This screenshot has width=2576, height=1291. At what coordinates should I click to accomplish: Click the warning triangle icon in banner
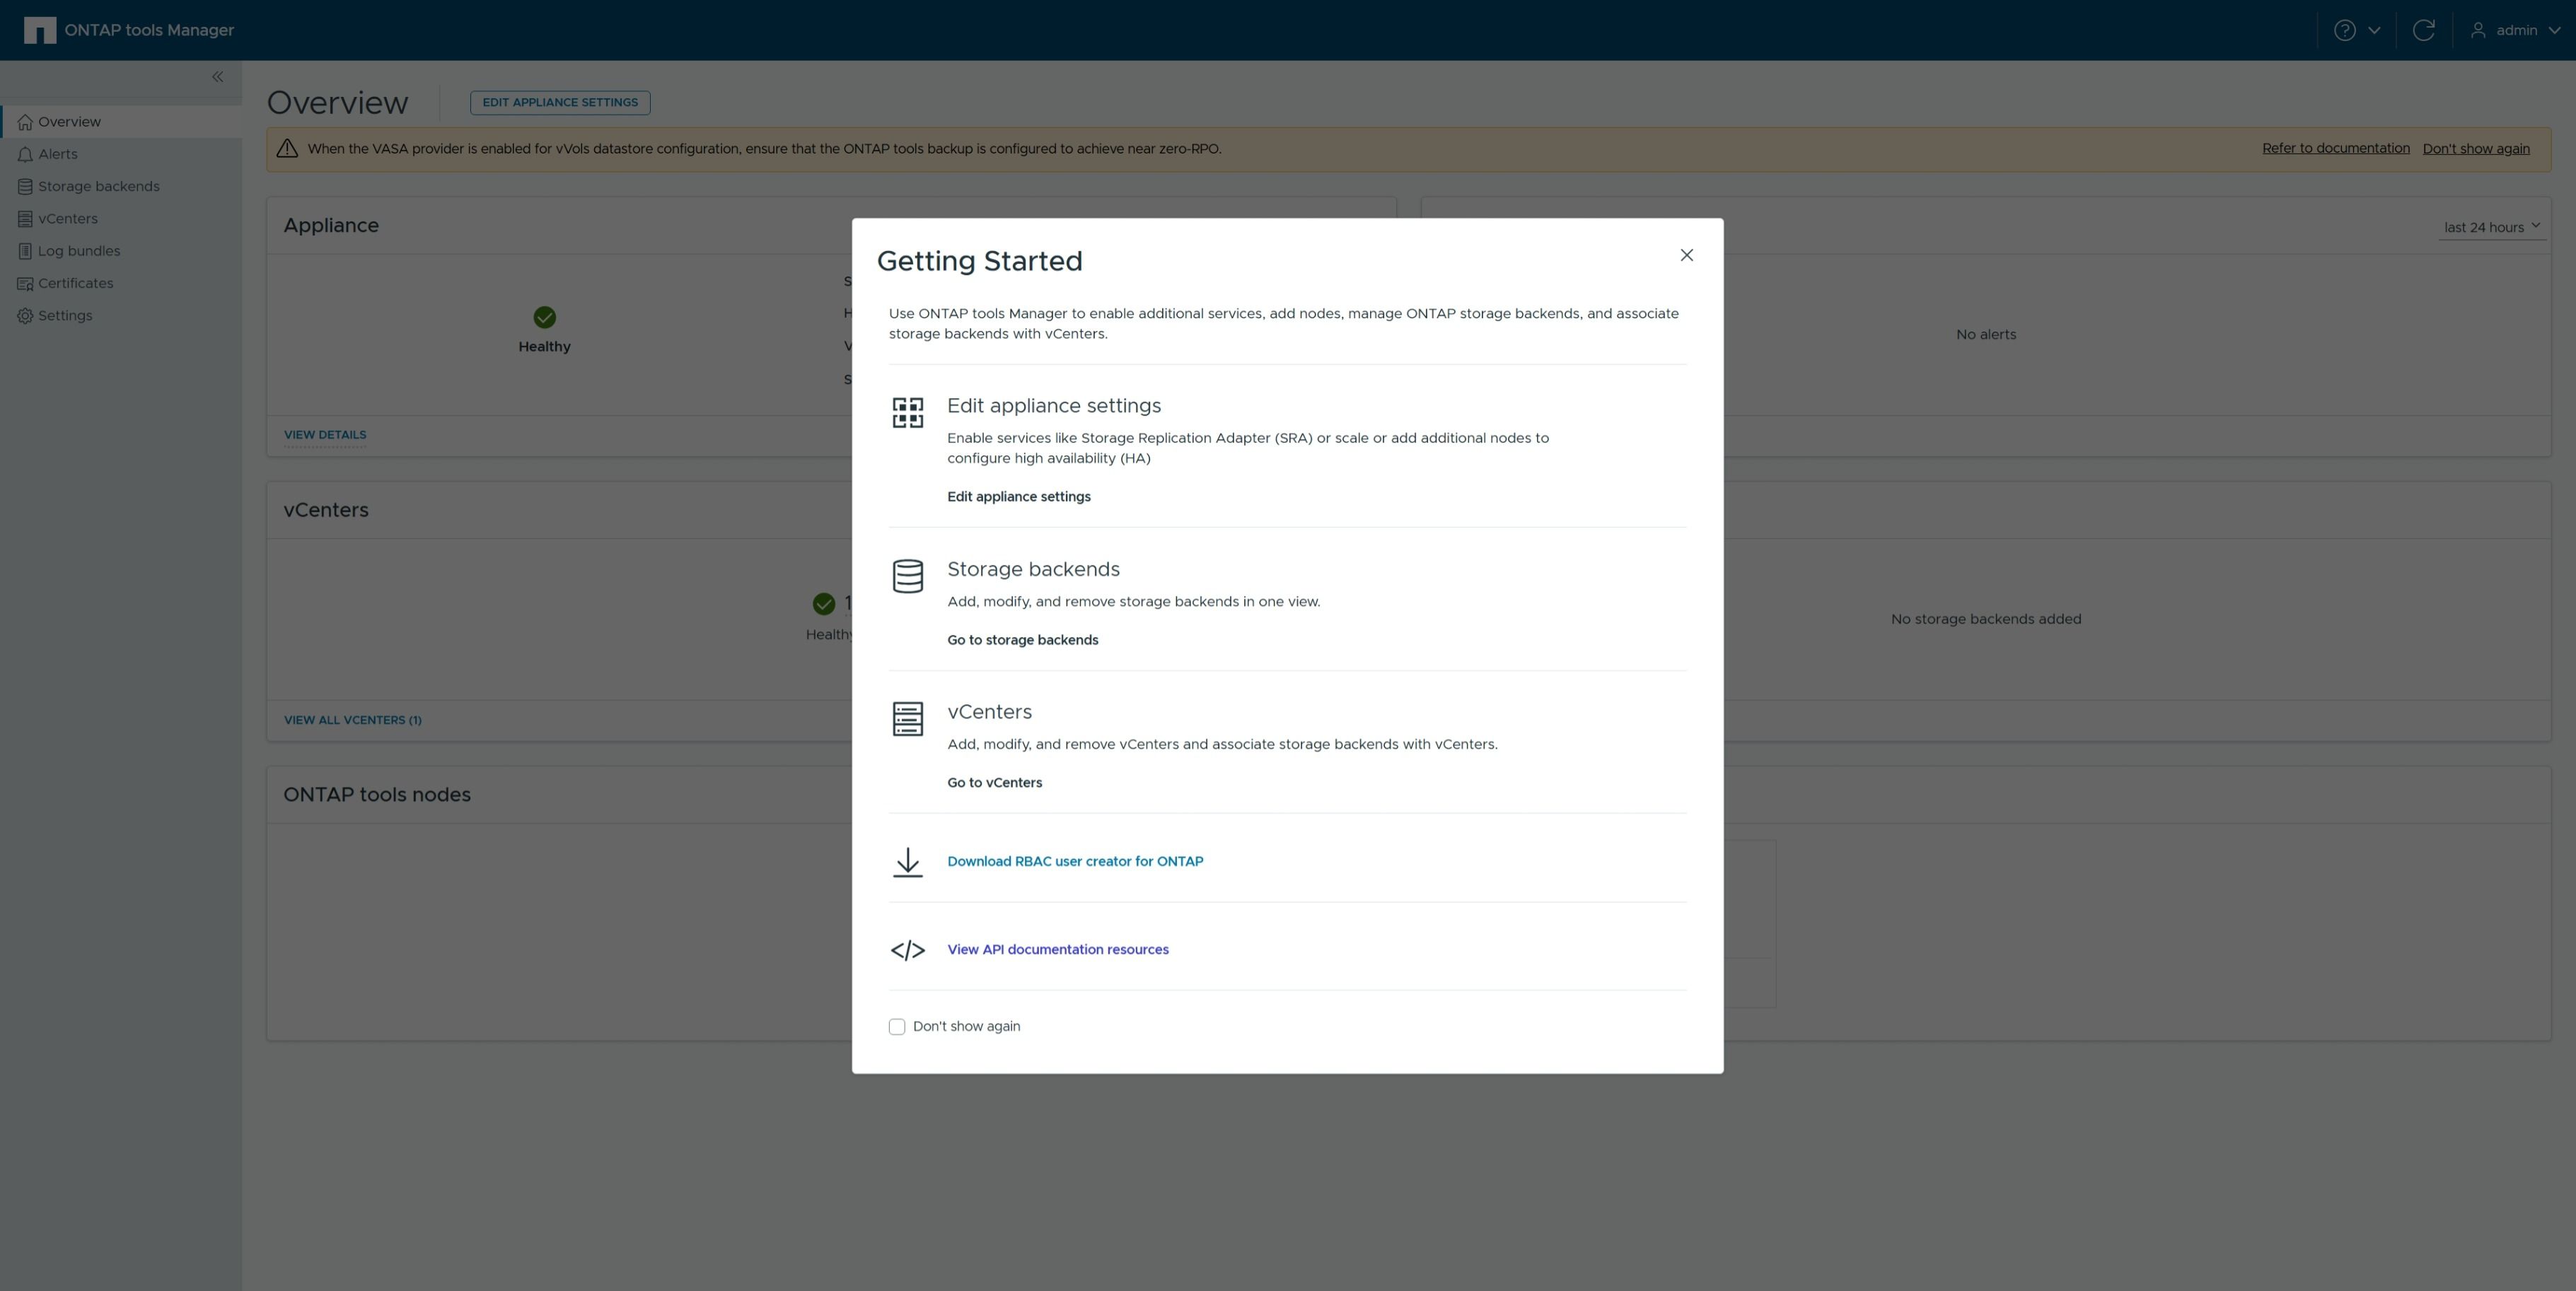click(x=287, y=149)
